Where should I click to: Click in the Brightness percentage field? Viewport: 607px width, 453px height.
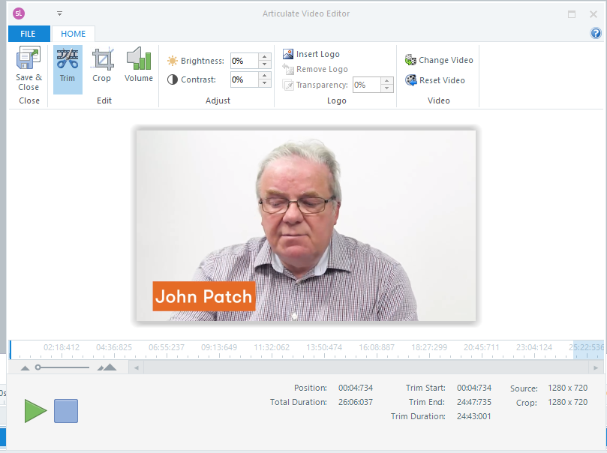(244, 61)
